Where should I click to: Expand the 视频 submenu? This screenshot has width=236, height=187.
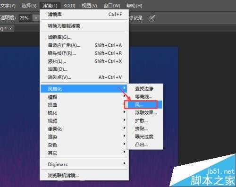click(x=84, y=121)
